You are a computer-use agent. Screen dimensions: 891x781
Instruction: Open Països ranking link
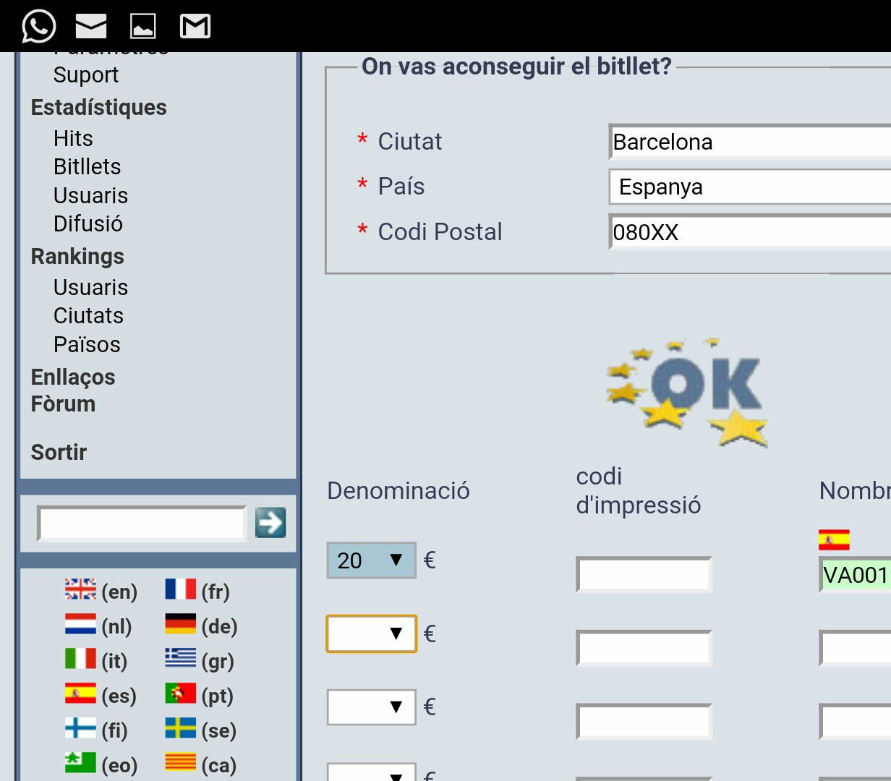pyautogui.click(x=87, y=344)
